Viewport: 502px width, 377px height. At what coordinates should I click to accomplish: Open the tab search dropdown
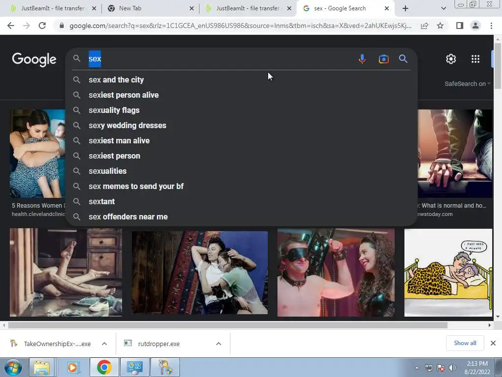click(443, 8)
